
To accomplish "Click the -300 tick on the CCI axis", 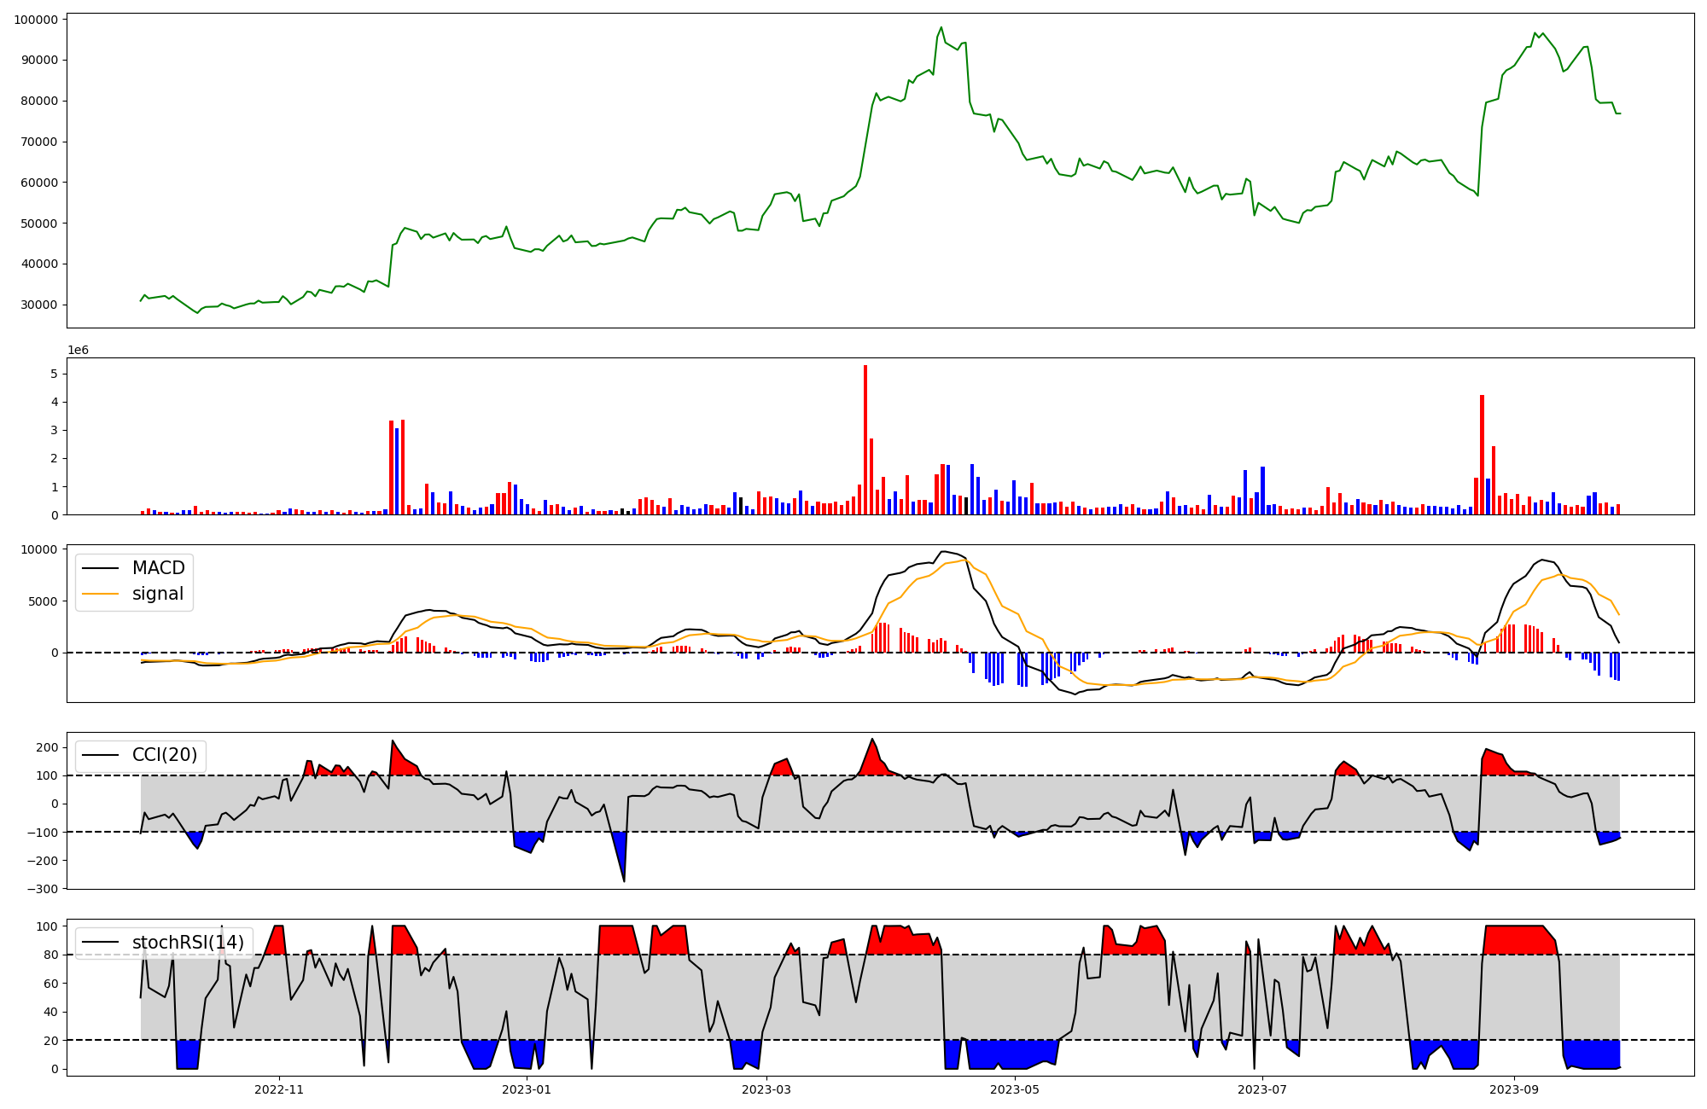I will tap(42, 889).
